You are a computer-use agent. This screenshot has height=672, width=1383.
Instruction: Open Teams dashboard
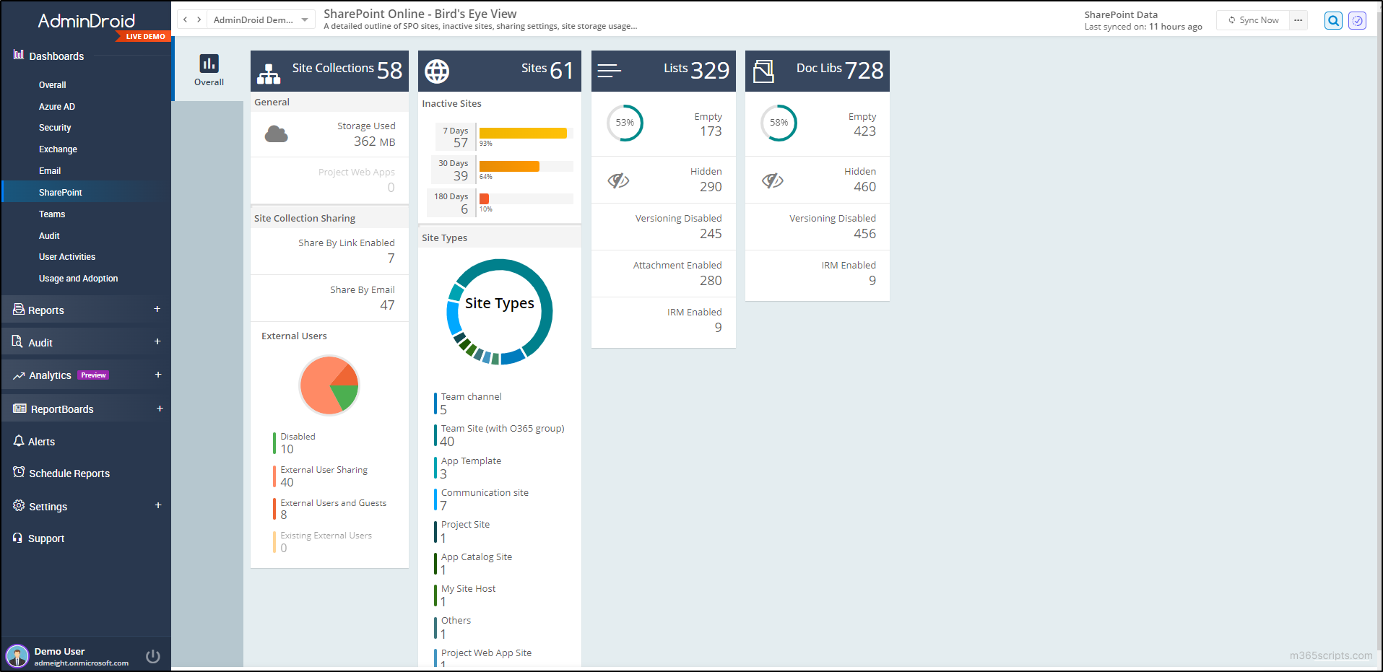pyautogui.click(x=52, y=214)
